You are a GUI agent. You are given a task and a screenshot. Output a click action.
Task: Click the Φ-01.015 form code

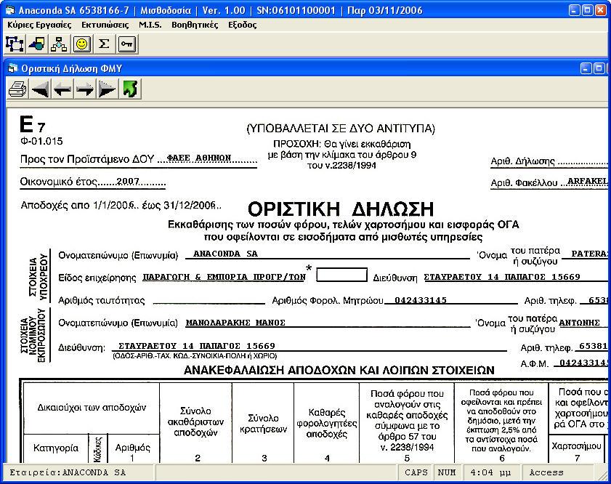41,141
